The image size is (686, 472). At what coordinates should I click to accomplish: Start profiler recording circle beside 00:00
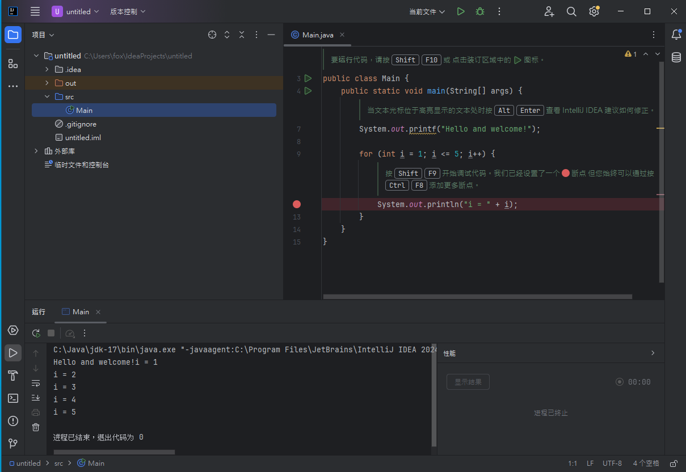pos(620,382)
